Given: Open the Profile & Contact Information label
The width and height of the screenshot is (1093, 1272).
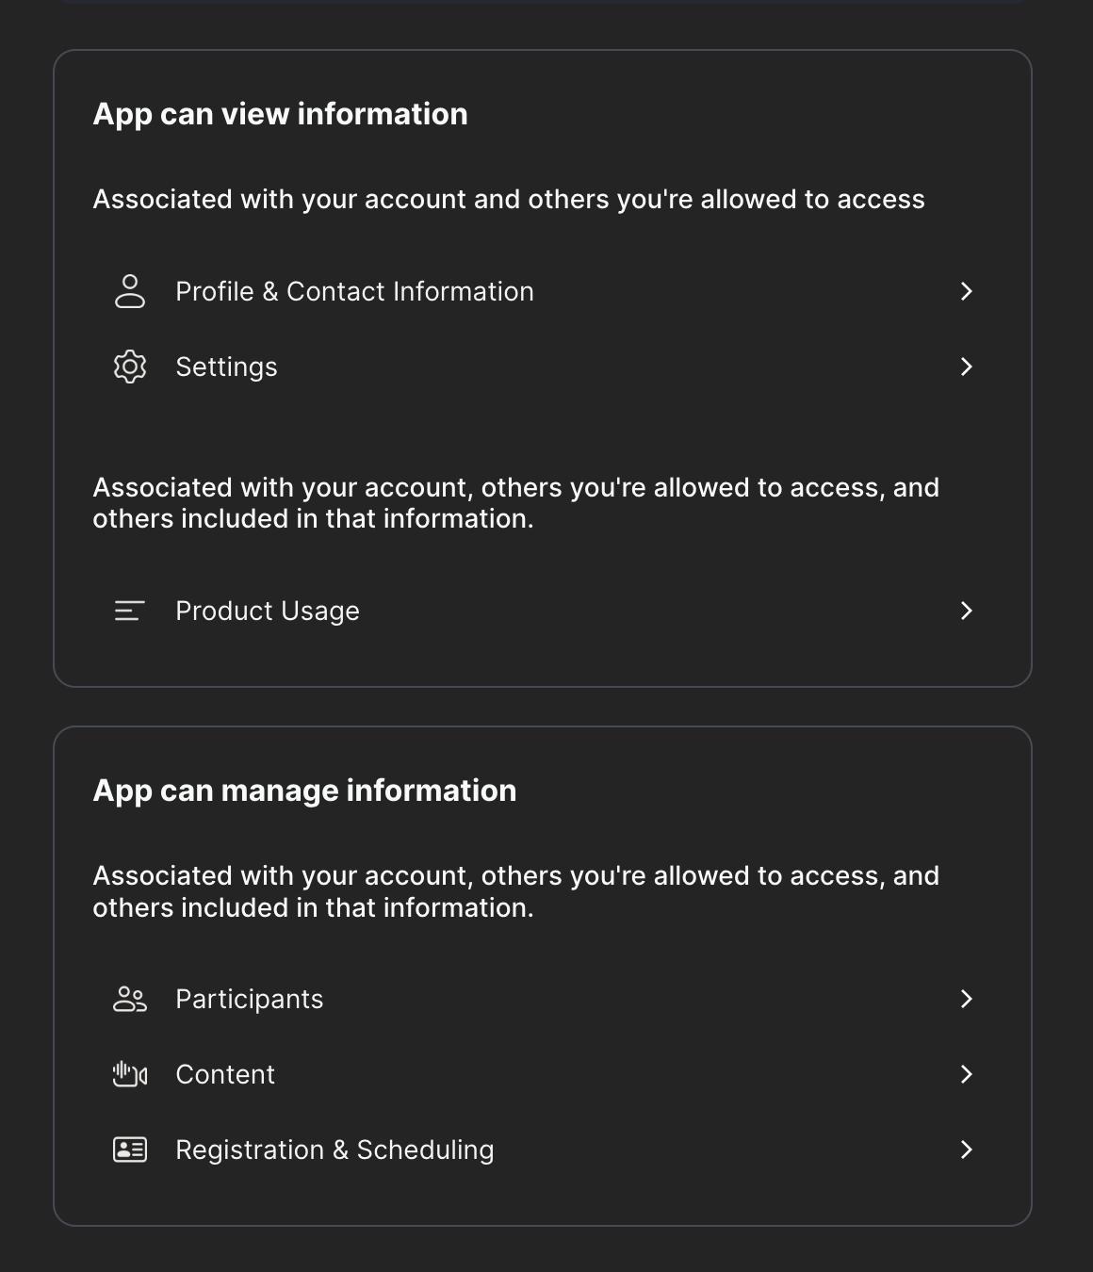Looking at the screenshot, I should [x=354, y=291].
